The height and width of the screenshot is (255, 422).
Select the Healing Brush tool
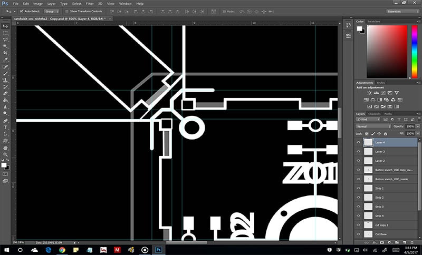pos(5,66)
